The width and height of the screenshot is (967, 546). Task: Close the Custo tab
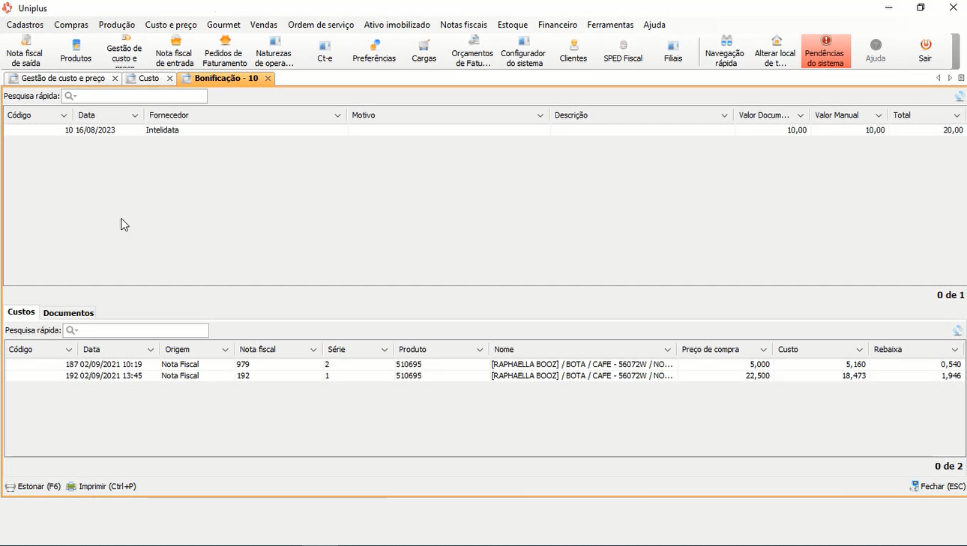(x=169, y=79)
